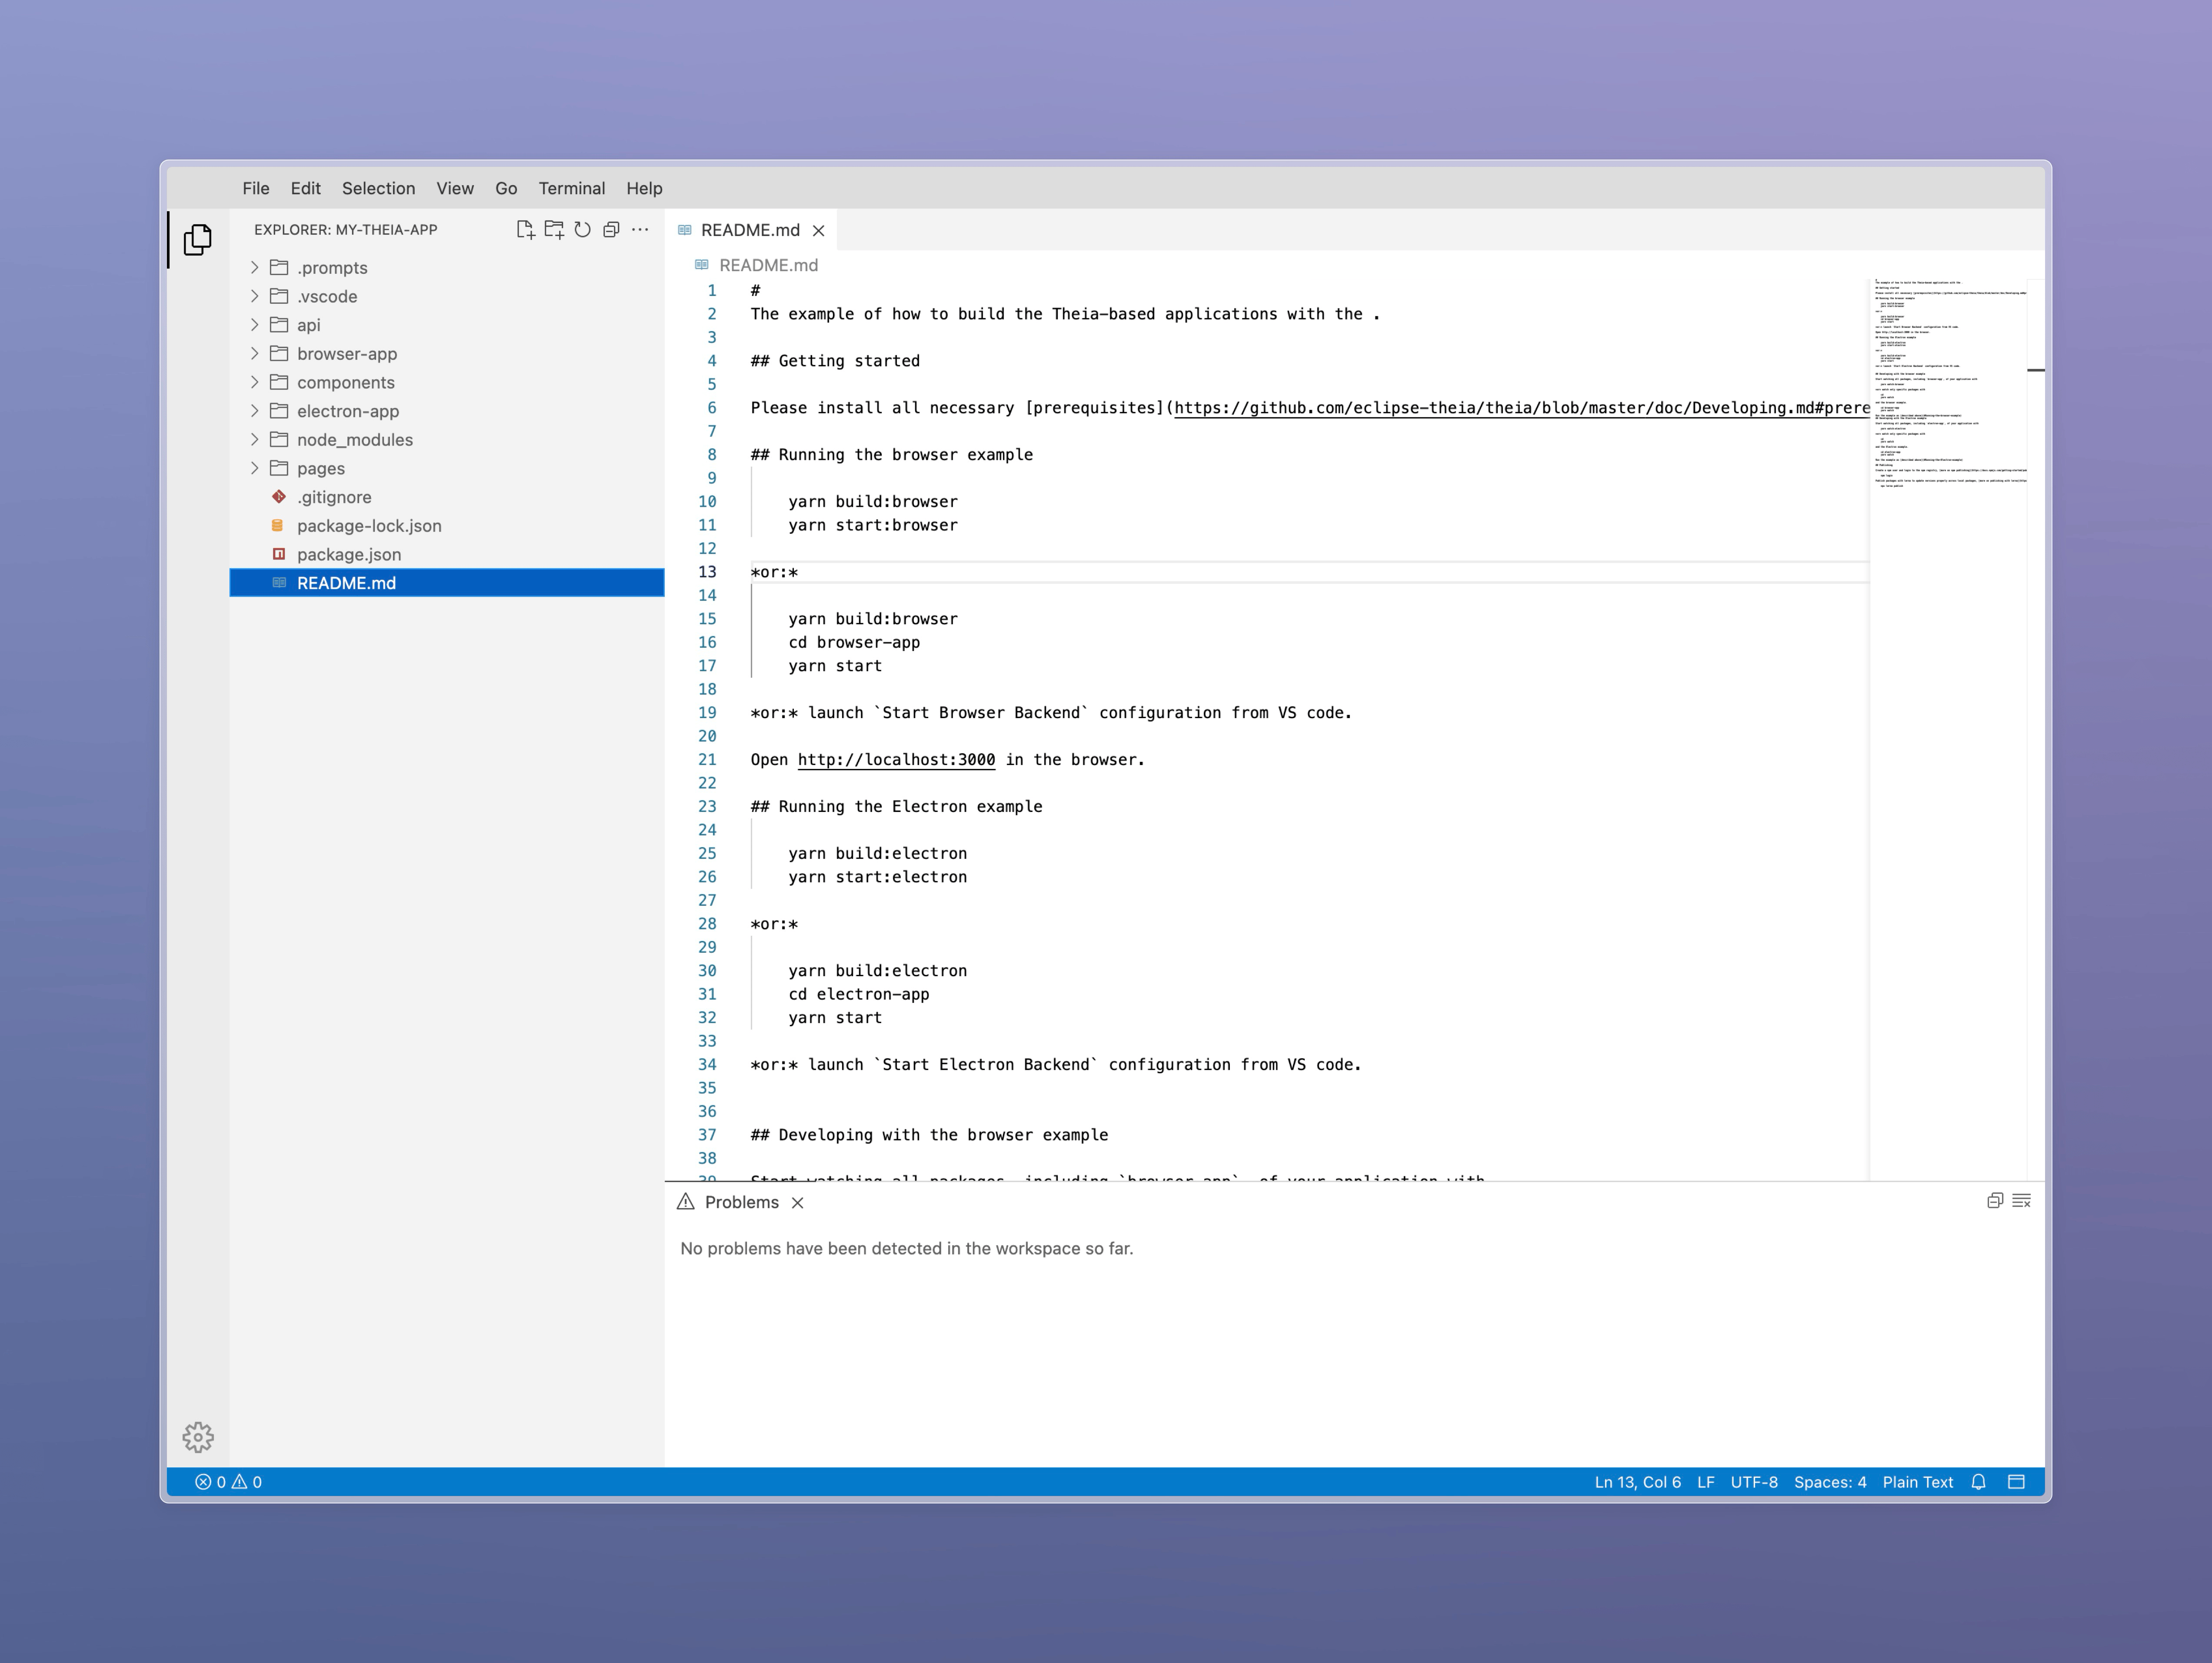Screen dimensions: 2212x1663
Task: Change the UTF-8 file encoding
Action: [1754, 1482]
